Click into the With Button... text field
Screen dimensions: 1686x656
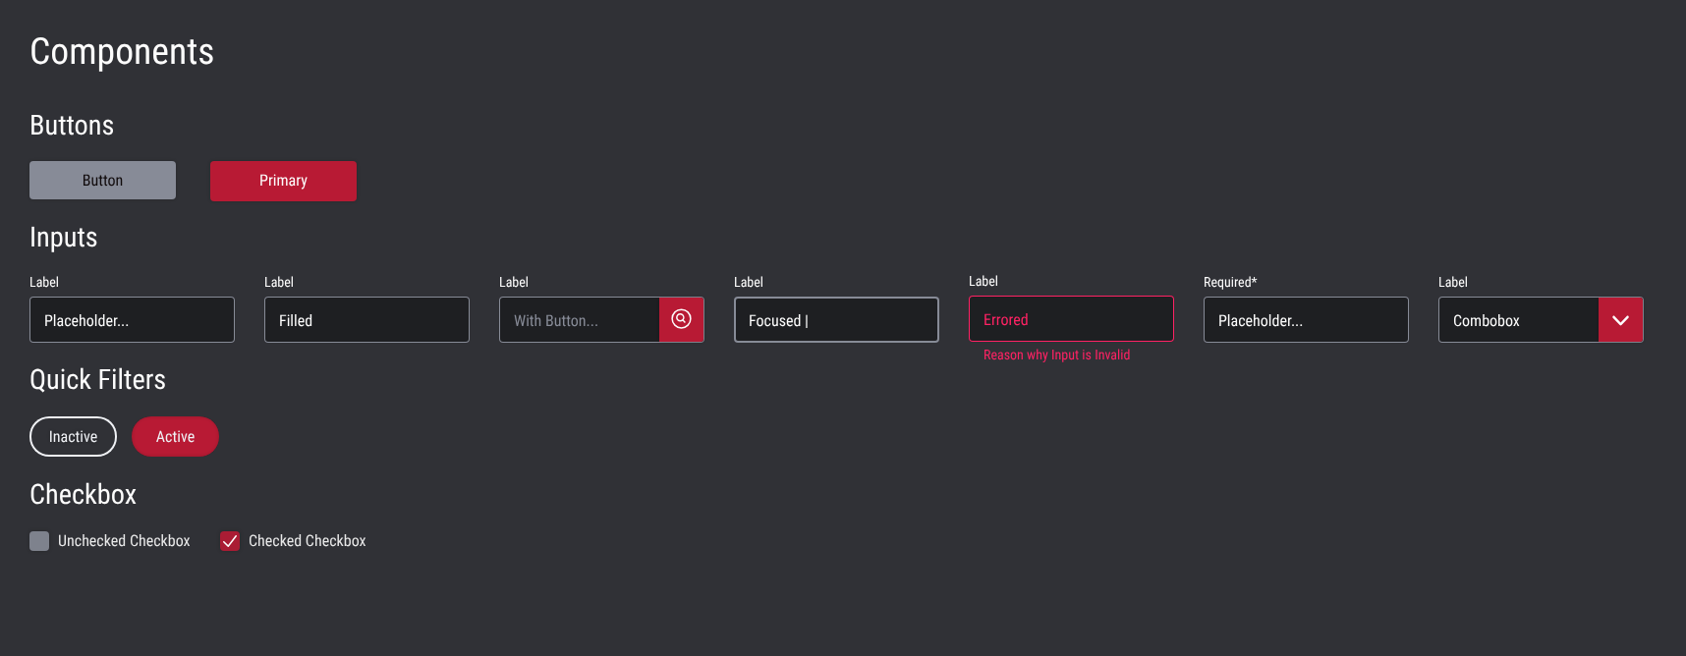(x=579, y=320)
